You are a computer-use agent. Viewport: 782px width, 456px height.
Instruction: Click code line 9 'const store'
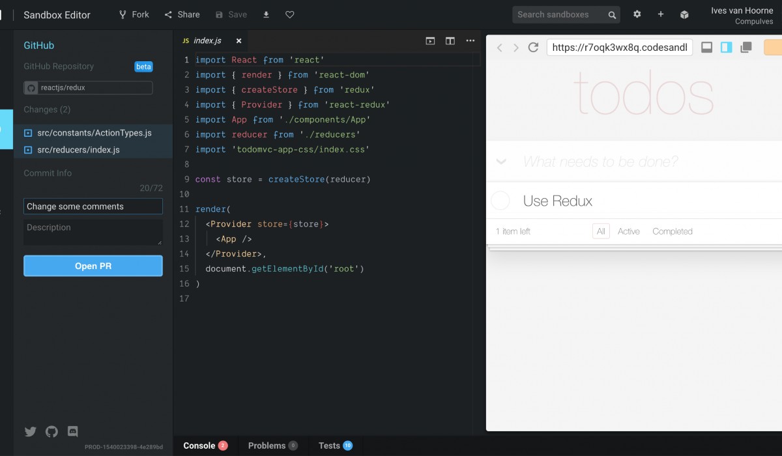[283, 179]
